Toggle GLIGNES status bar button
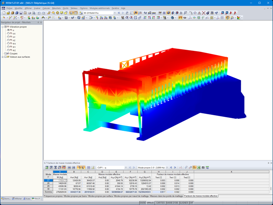 (x=184, y=203)
